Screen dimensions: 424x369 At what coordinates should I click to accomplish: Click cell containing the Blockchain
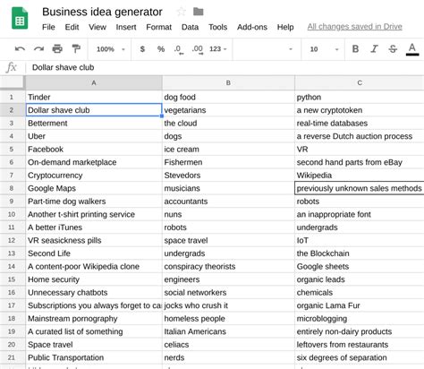360,253
